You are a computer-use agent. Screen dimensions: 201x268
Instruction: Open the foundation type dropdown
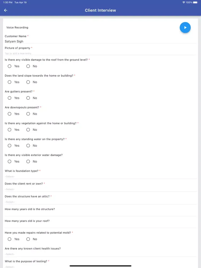[x=100, y=177]
